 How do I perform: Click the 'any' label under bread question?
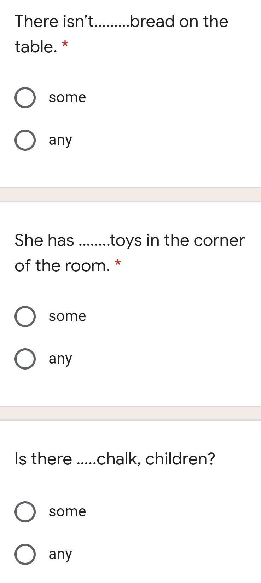[60, 140]
